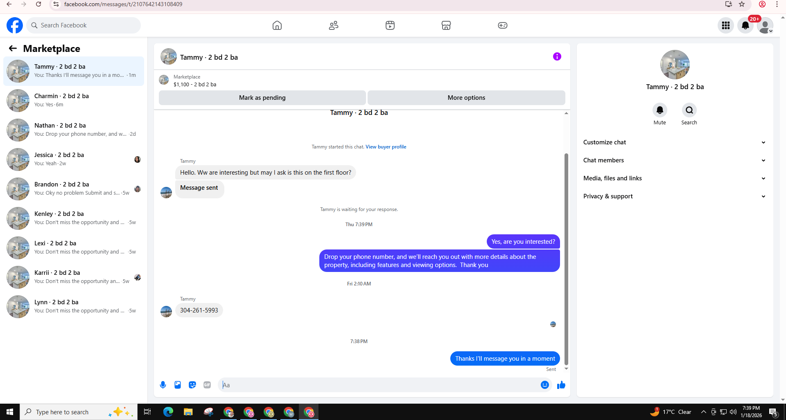786x420 pixels.
Task: Show hidden system tray icons chevron
Action: (703, 412)
